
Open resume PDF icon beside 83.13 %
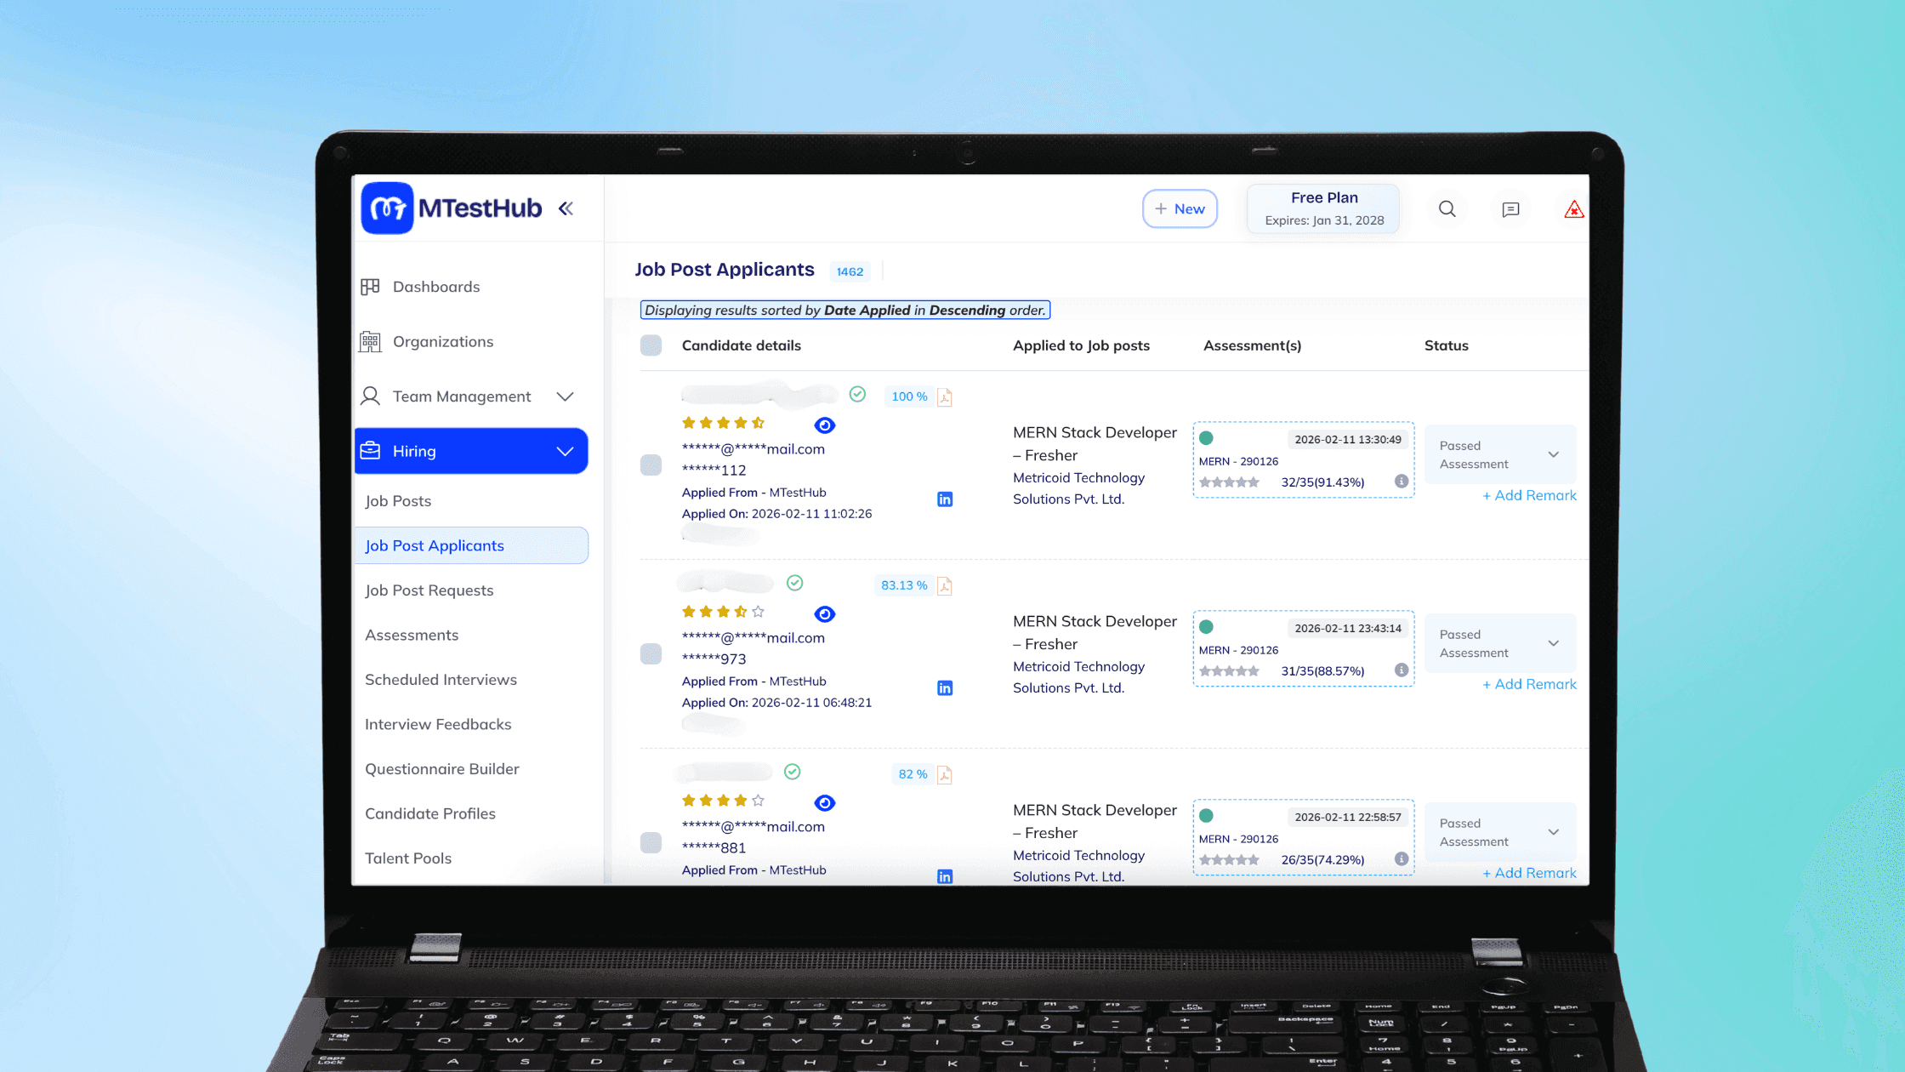tap(944, 586)
